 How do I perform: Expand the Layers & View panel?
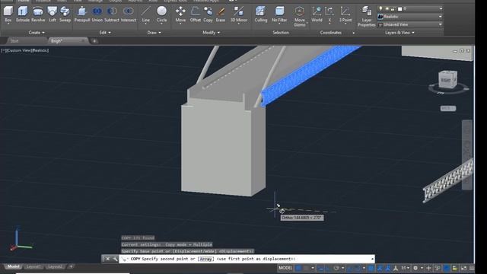[x=399, y=32]
